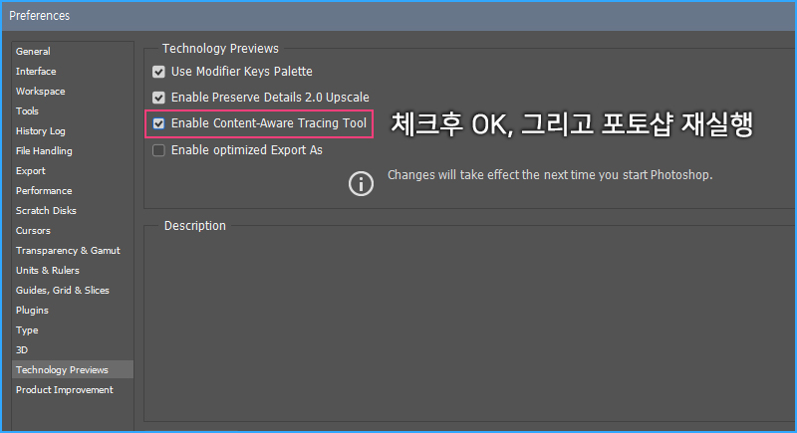Image resolution: width=797 pixels, height=433 pixels.
Task: Toggle Enable Content-Aware Tracing Tool checkbox
Action: 158,123
